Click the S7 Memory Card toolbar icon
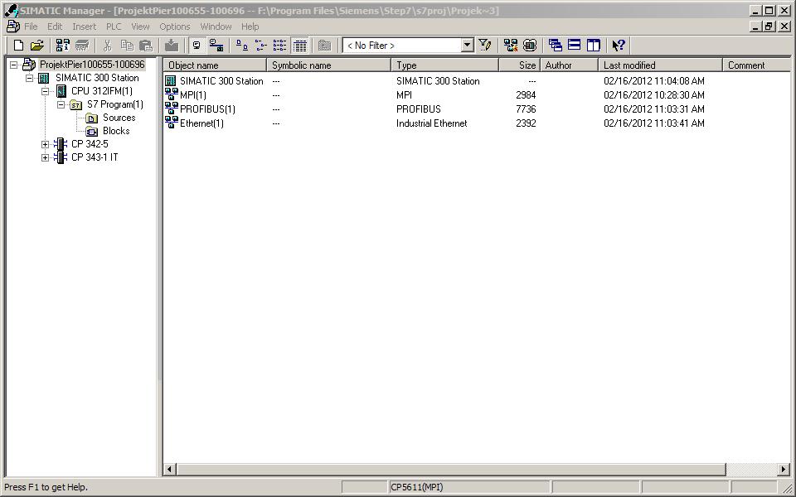The width and height of the screenshot is (796, 497). (x=82, y=46)
